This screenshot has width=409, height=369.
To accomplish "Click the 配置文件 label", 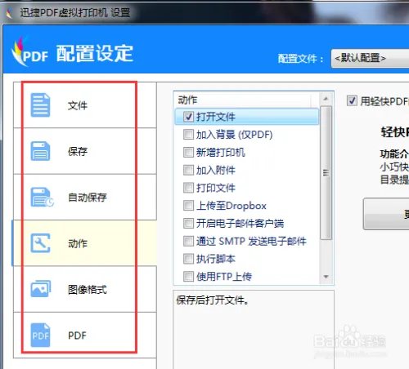I will coord(300,59).
